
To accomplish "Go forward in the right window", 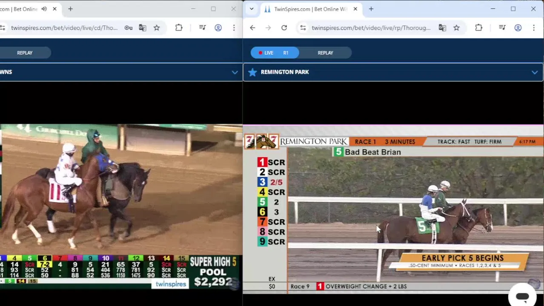I will click(268, 28).
